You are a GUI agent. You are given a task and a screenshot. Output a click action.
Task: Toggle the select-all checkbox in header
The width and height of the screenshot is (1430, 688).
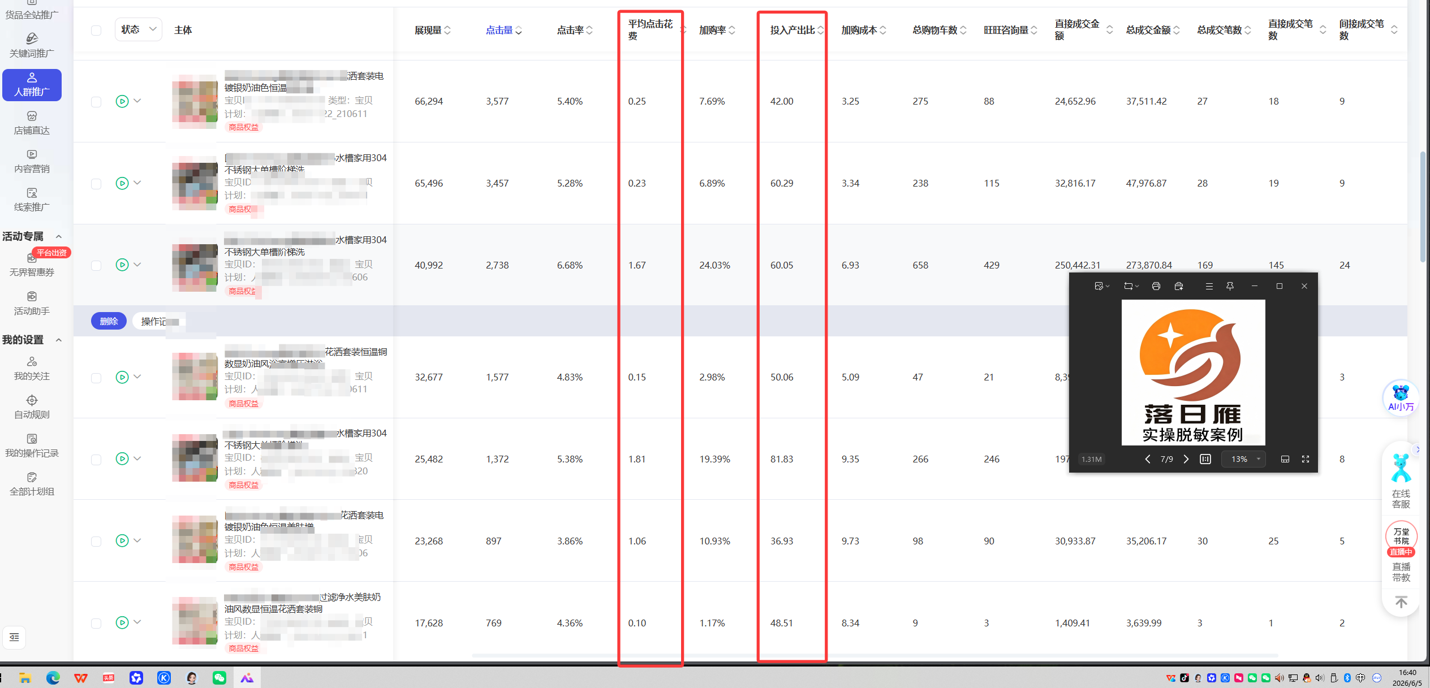pos(96,30)
